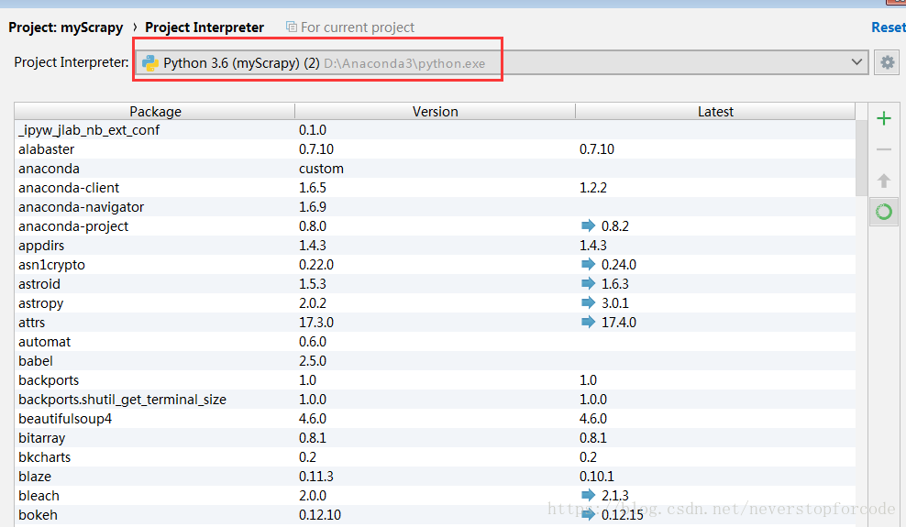Click the green circular conda environment icon
This screenshot has width=906, height=527.
coord(883,212)
